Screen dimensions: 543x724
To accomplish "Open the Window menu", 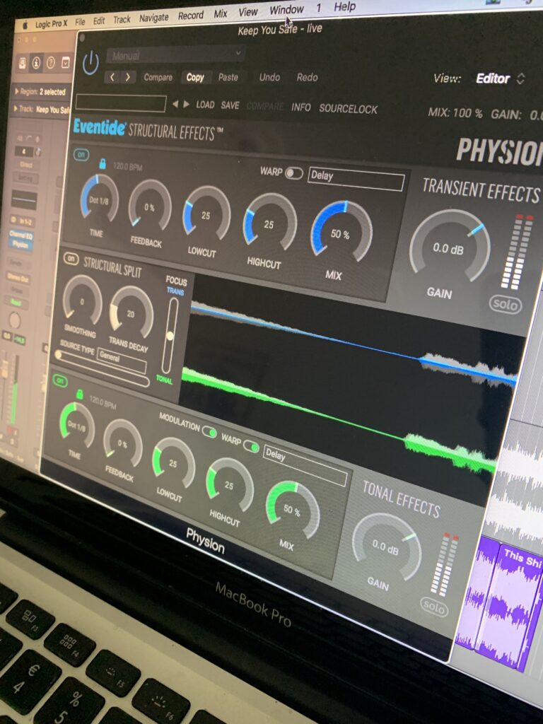I will click(x=286, y=10).
